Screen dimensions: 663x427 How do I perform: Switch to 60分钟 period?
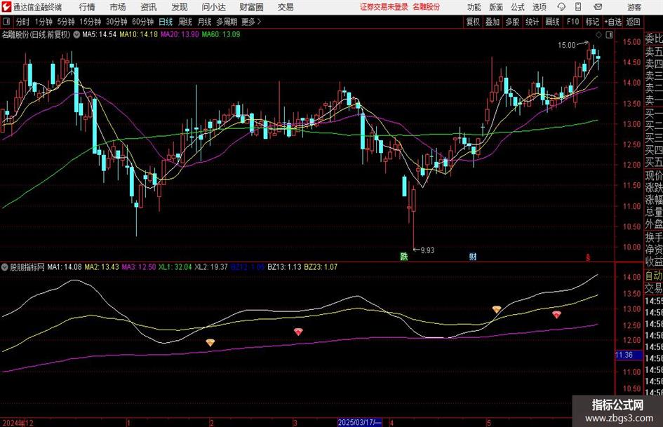pyautogui.click(x=143, y=22)
